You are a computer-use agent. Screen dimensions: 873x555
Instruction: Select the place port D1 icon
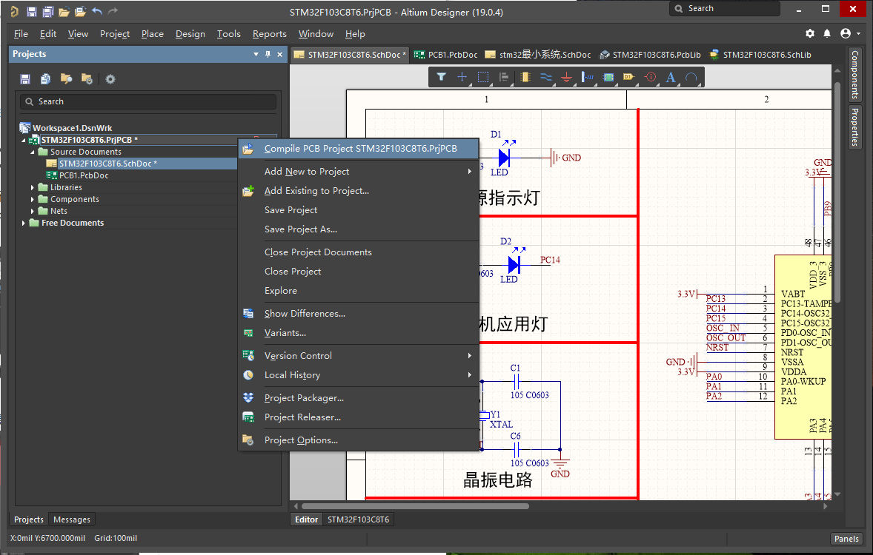click(629, 77)
